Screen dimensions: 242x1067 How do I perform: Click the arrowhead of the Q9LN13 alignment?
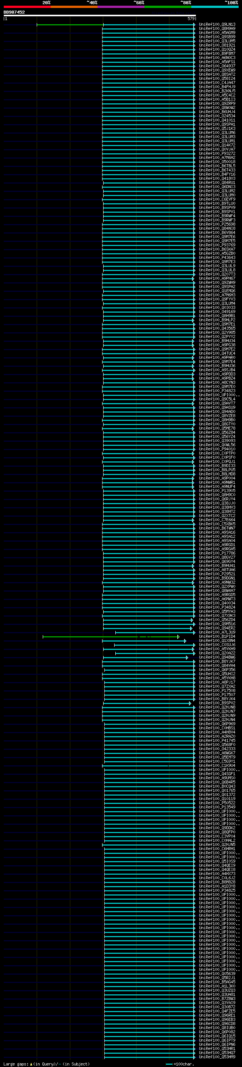[194, 25]
